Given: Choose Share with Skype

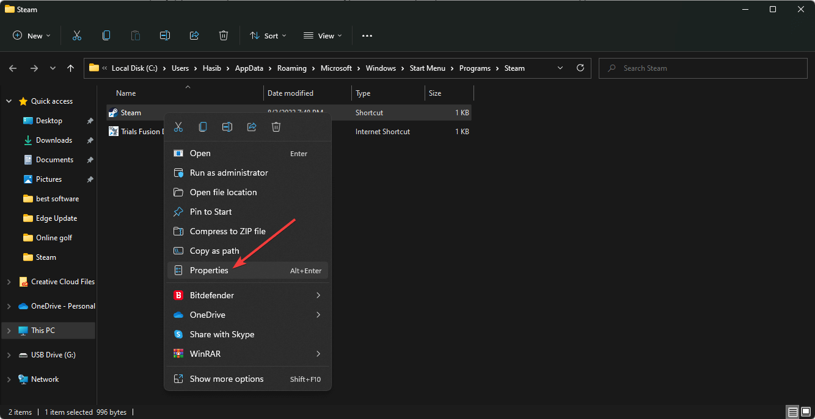Looking at the screenshot, I should (x=248, y=334).
